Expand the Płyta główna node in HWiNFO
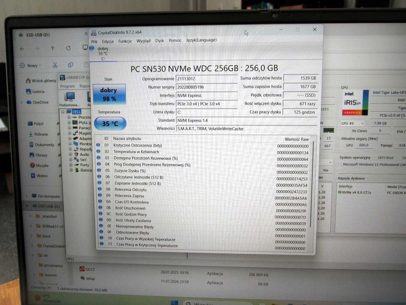Viewport: 406px width, 305px height. pos(69,123)
